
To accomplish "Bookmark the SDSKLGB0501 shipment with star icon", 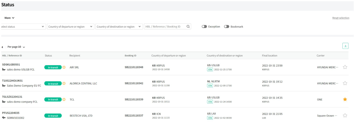I will [x=345, y=67].
